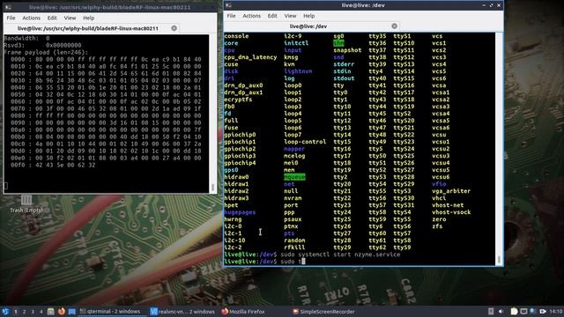
Task: Click the window menu icon of the bladeRF terminal
Action: 9,7
